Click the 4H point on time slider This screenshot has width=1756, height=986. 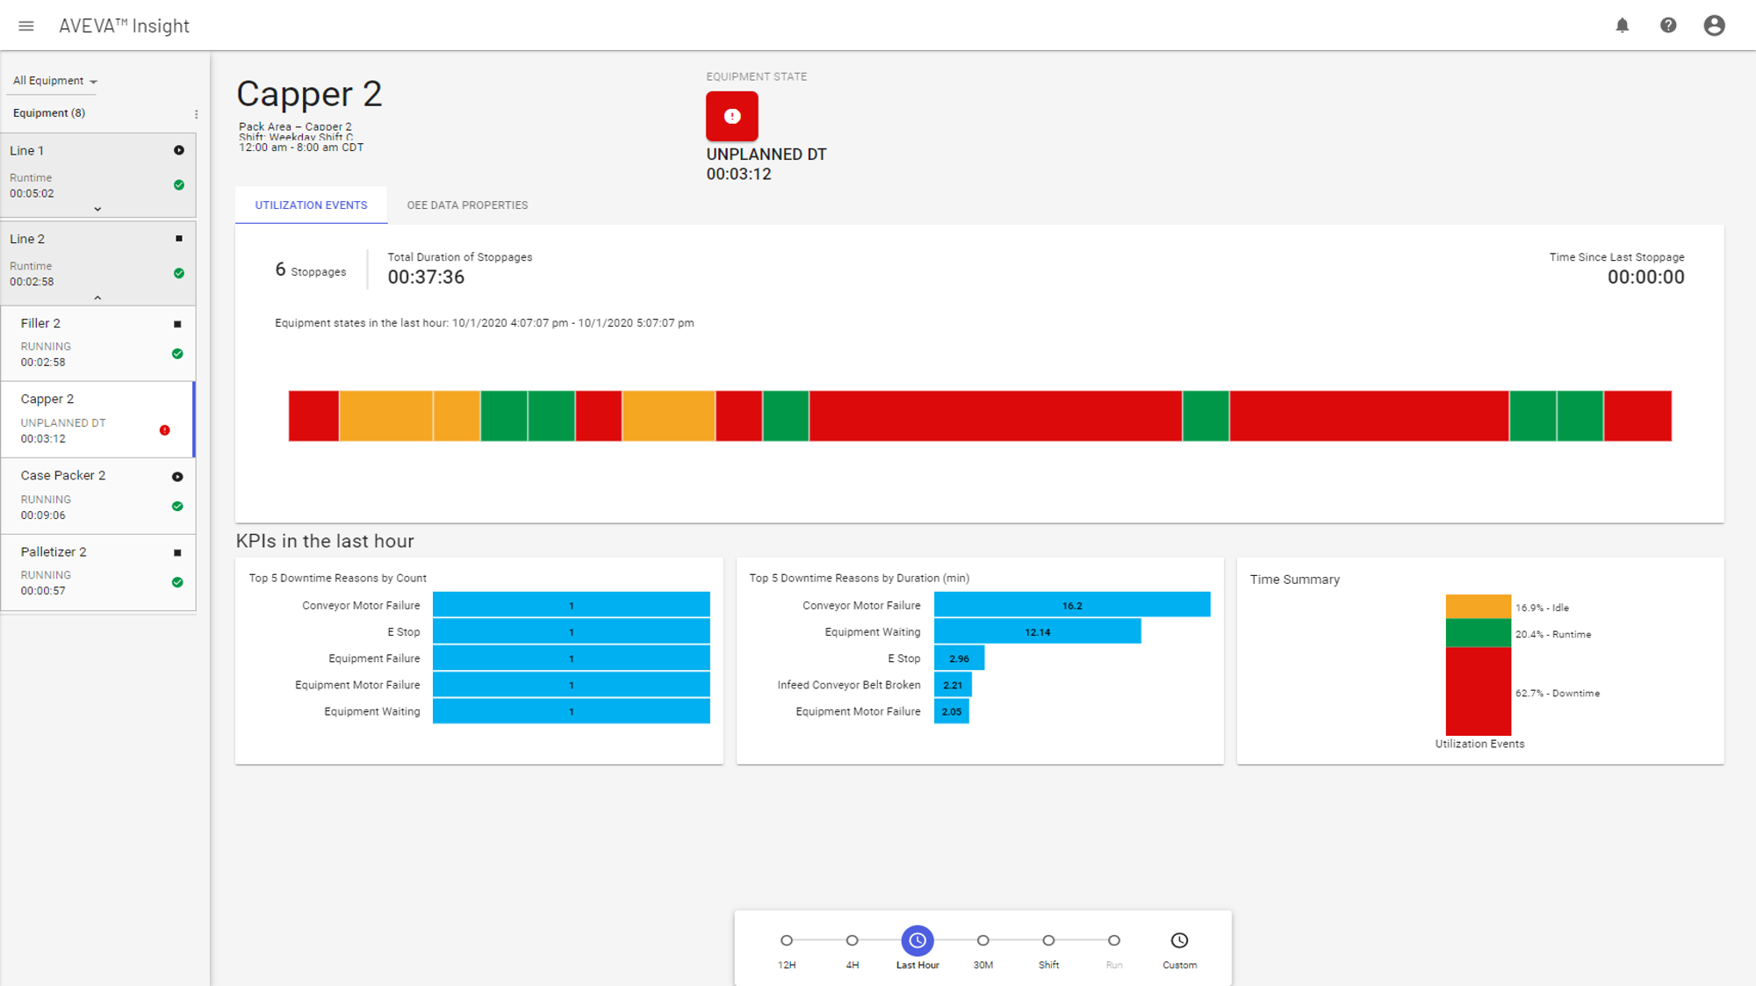click(852, 940)
